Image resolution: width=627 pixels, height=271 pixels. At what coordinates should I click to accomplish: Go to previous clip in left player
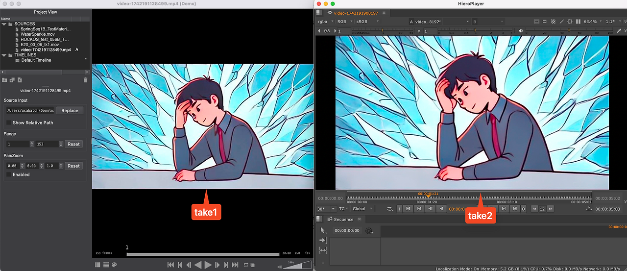(180, 265)
